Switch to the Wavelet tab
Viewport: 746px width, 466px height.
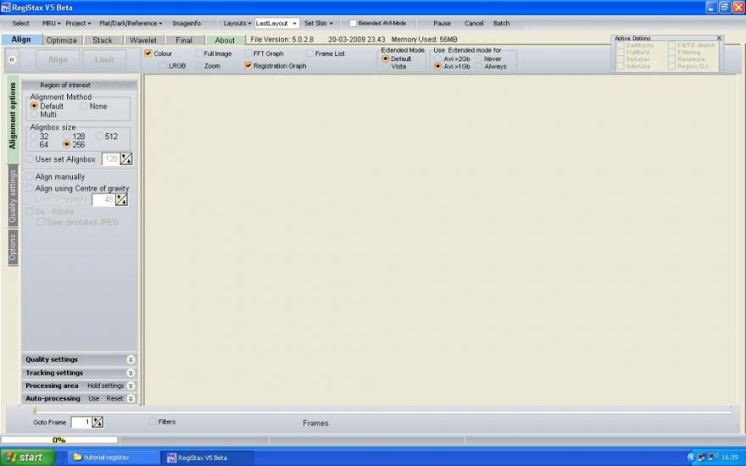click(142, 41)
